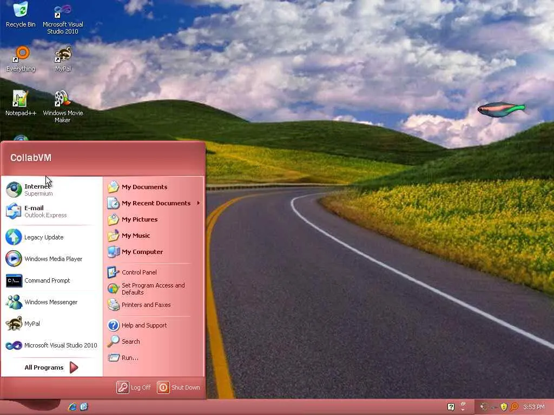Open the Recycle Bin desktop icon
This screenshot has height=415, width=554.
coord(21,15)
